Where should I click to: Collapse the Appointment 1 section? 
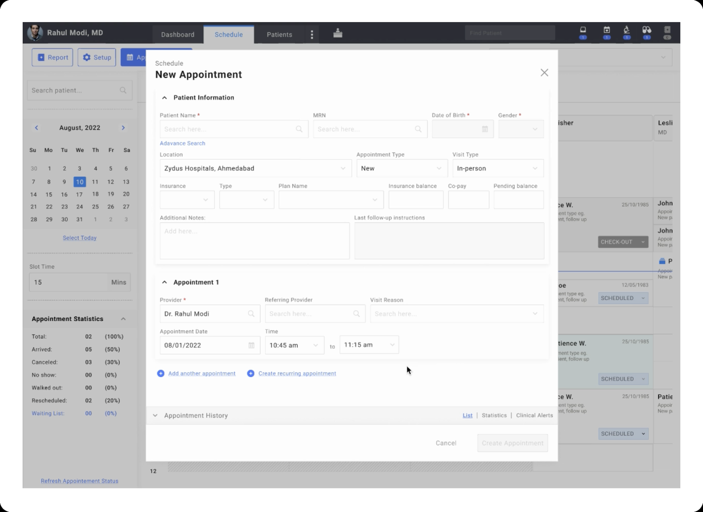(x=164, y=283)
